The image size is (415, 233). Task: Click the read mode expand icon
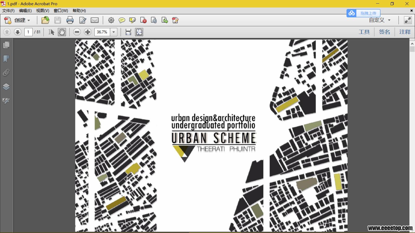408,20
